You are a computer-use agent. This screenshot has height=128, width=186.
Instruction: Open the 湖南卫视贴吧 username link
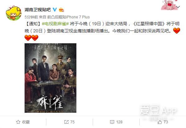(x=38, y=10)
